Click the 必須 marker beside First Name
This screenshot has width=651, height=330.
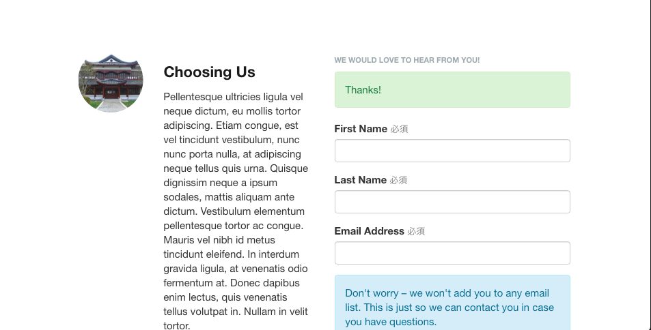pyautogui.click(x=399, y=130)
